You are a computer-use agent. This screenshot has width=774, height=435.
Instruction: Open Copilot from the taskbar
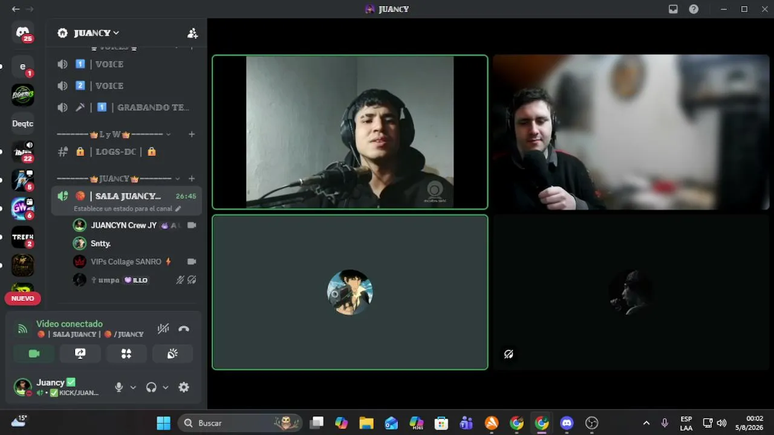[341, 423]
